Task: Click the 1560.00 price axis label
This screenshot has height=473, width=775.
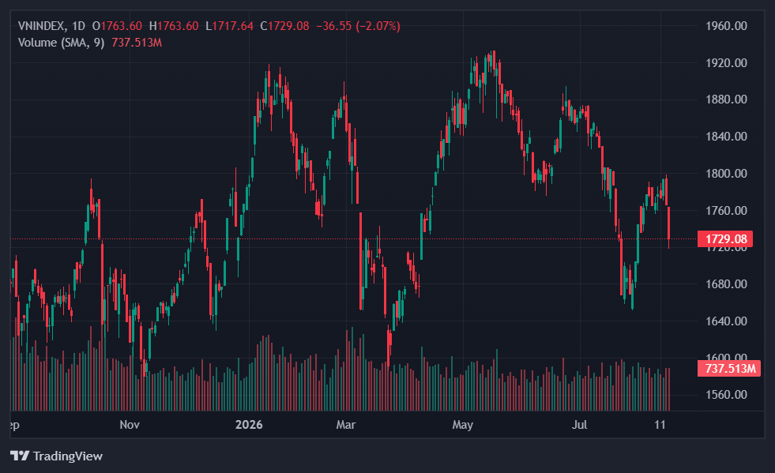Action: (726, 395)
